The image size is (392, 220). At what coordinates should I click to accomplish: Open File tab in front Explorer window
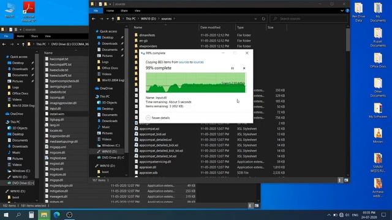(x=96, y=11)
